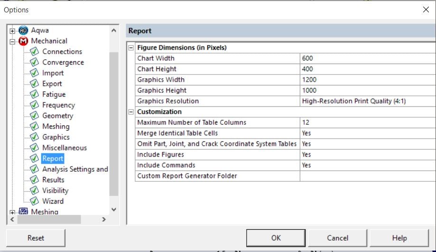Open the Visibility options page
The height and width of the screenshot is (252, 436).
click(x=56, y=190)
